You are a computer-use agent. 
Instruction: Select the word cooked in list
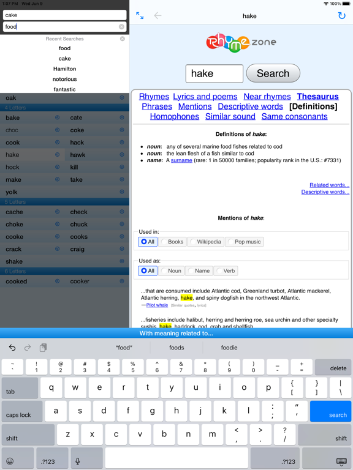click(x=16, y=281)
